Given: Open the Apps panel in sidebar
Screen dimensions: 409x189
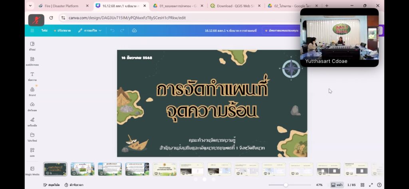Looking at the screenshot, I should click(x=32, y=152).
